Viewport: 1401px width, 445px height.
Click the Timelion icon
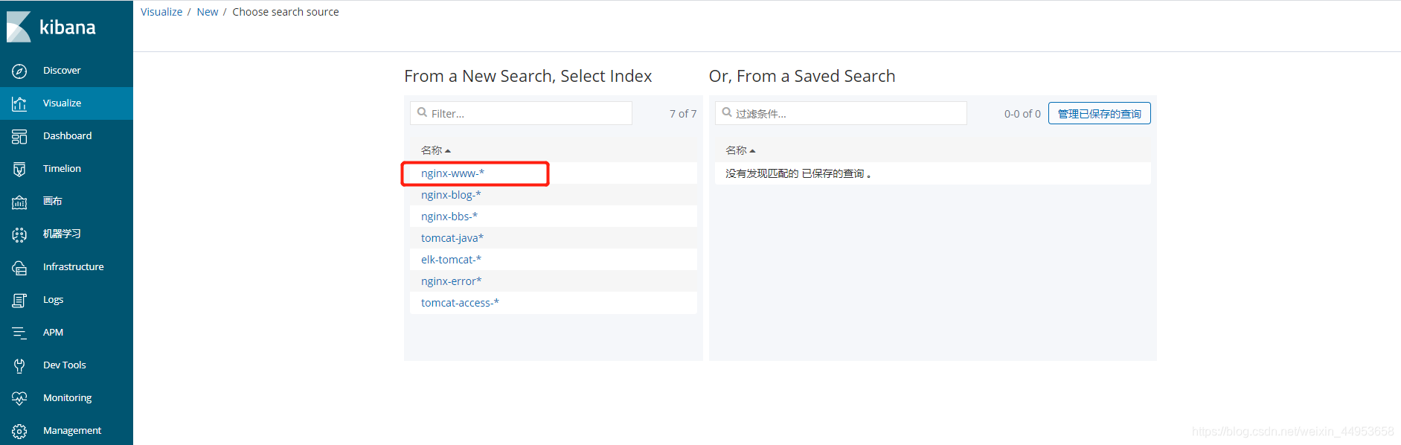tap(19, 169)
